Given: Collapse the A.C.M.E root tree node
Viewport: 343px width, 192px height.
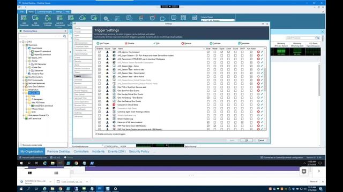Looking at the screenshot, I should [20, 42].
